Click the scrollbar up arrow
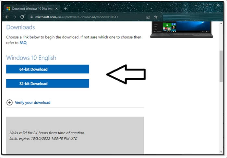Image resolution: width=227 pixels, height=158 pixels. [x=221, y=24]
